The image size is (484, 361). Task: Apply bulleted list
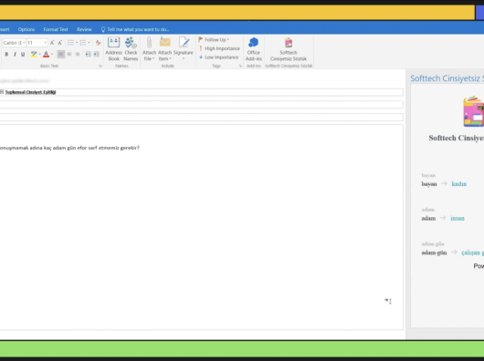[x=70, y=43]
